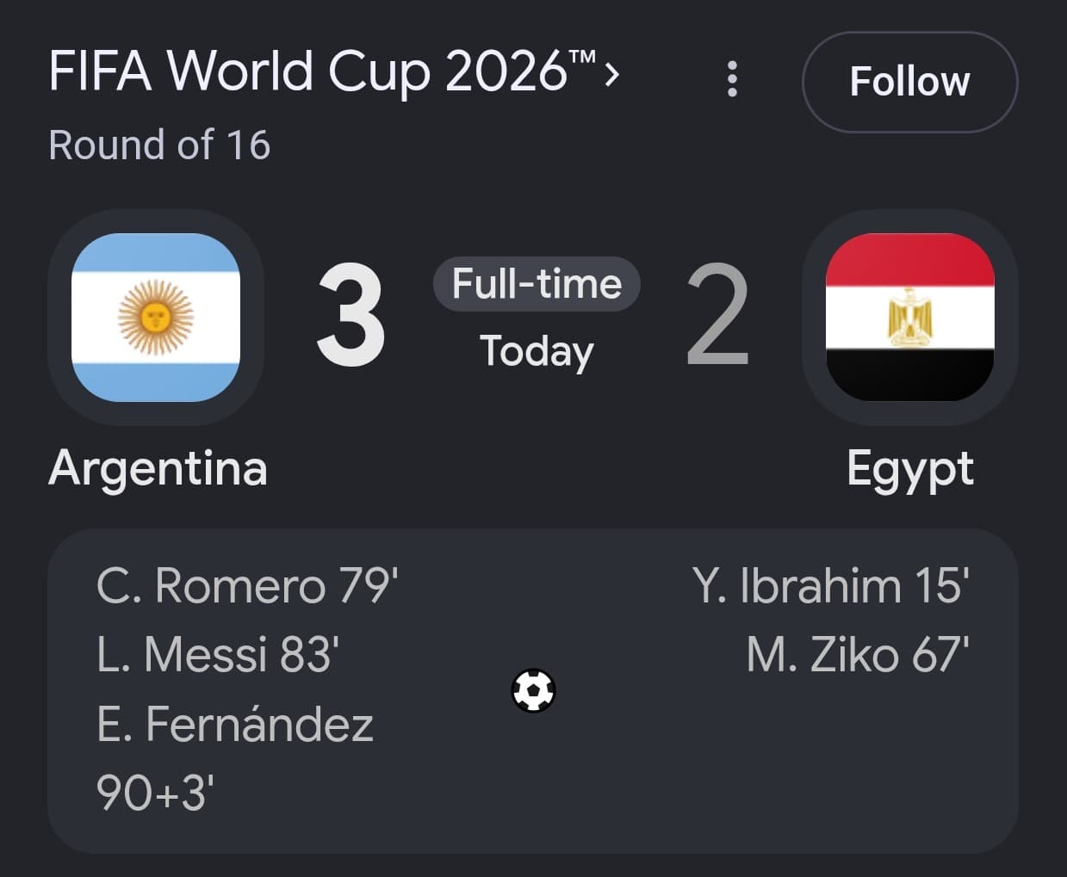
Task: Follow the FIFA World Cup 2026
Action: pyautogui.click(x=909, y=82)
